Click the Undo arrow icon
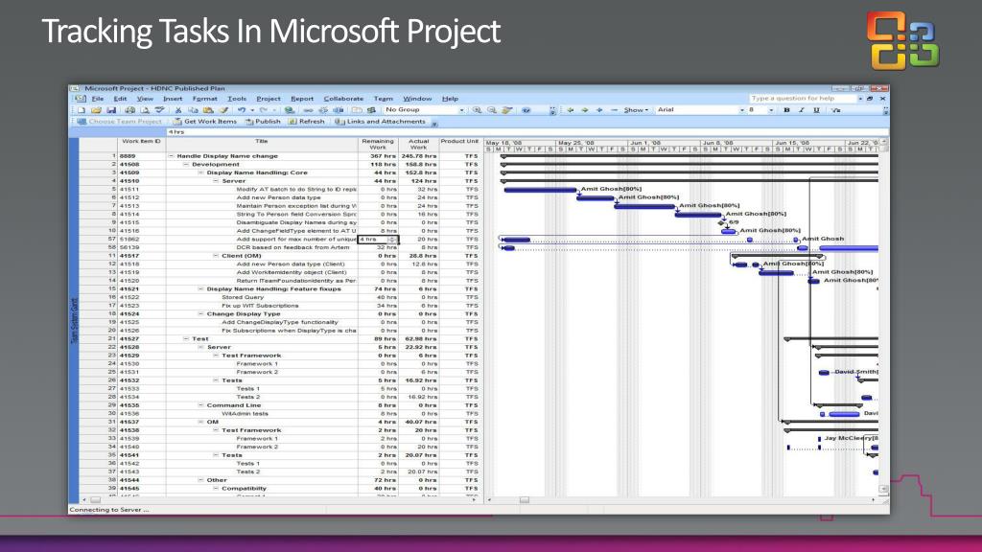 coord(241,110)
